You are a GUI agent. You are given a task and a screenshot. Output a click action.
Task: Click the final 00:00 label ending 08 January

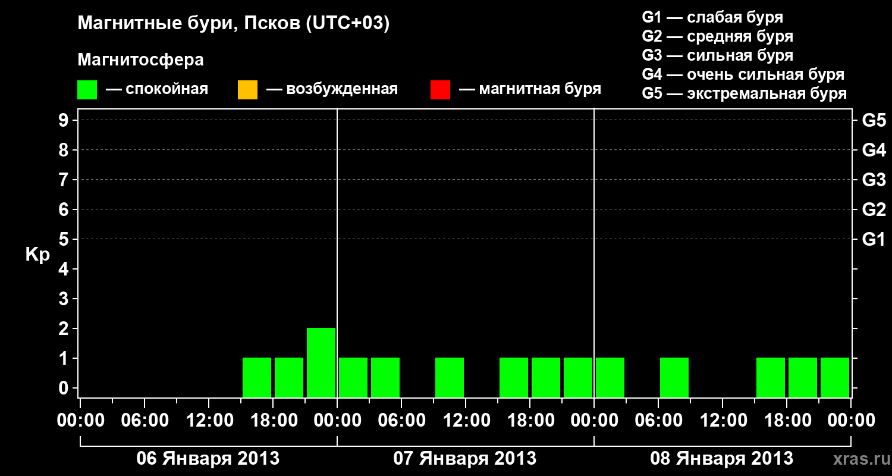coord(851,421)
